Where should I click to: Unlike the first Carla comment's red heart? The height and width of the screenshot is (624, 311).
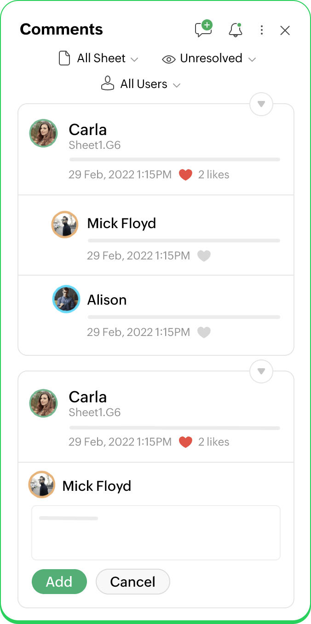[x=185, y=175]
